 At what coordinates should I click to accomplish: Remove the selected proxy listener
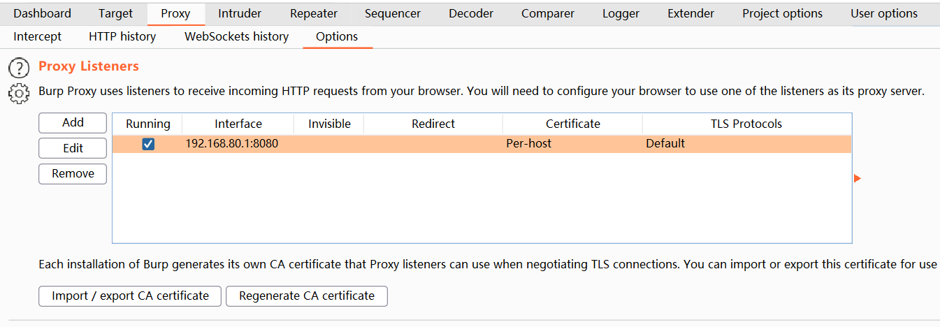73,174
